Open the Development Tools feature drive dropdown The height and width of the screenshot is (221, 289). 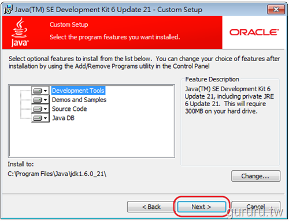pos(40,91)
